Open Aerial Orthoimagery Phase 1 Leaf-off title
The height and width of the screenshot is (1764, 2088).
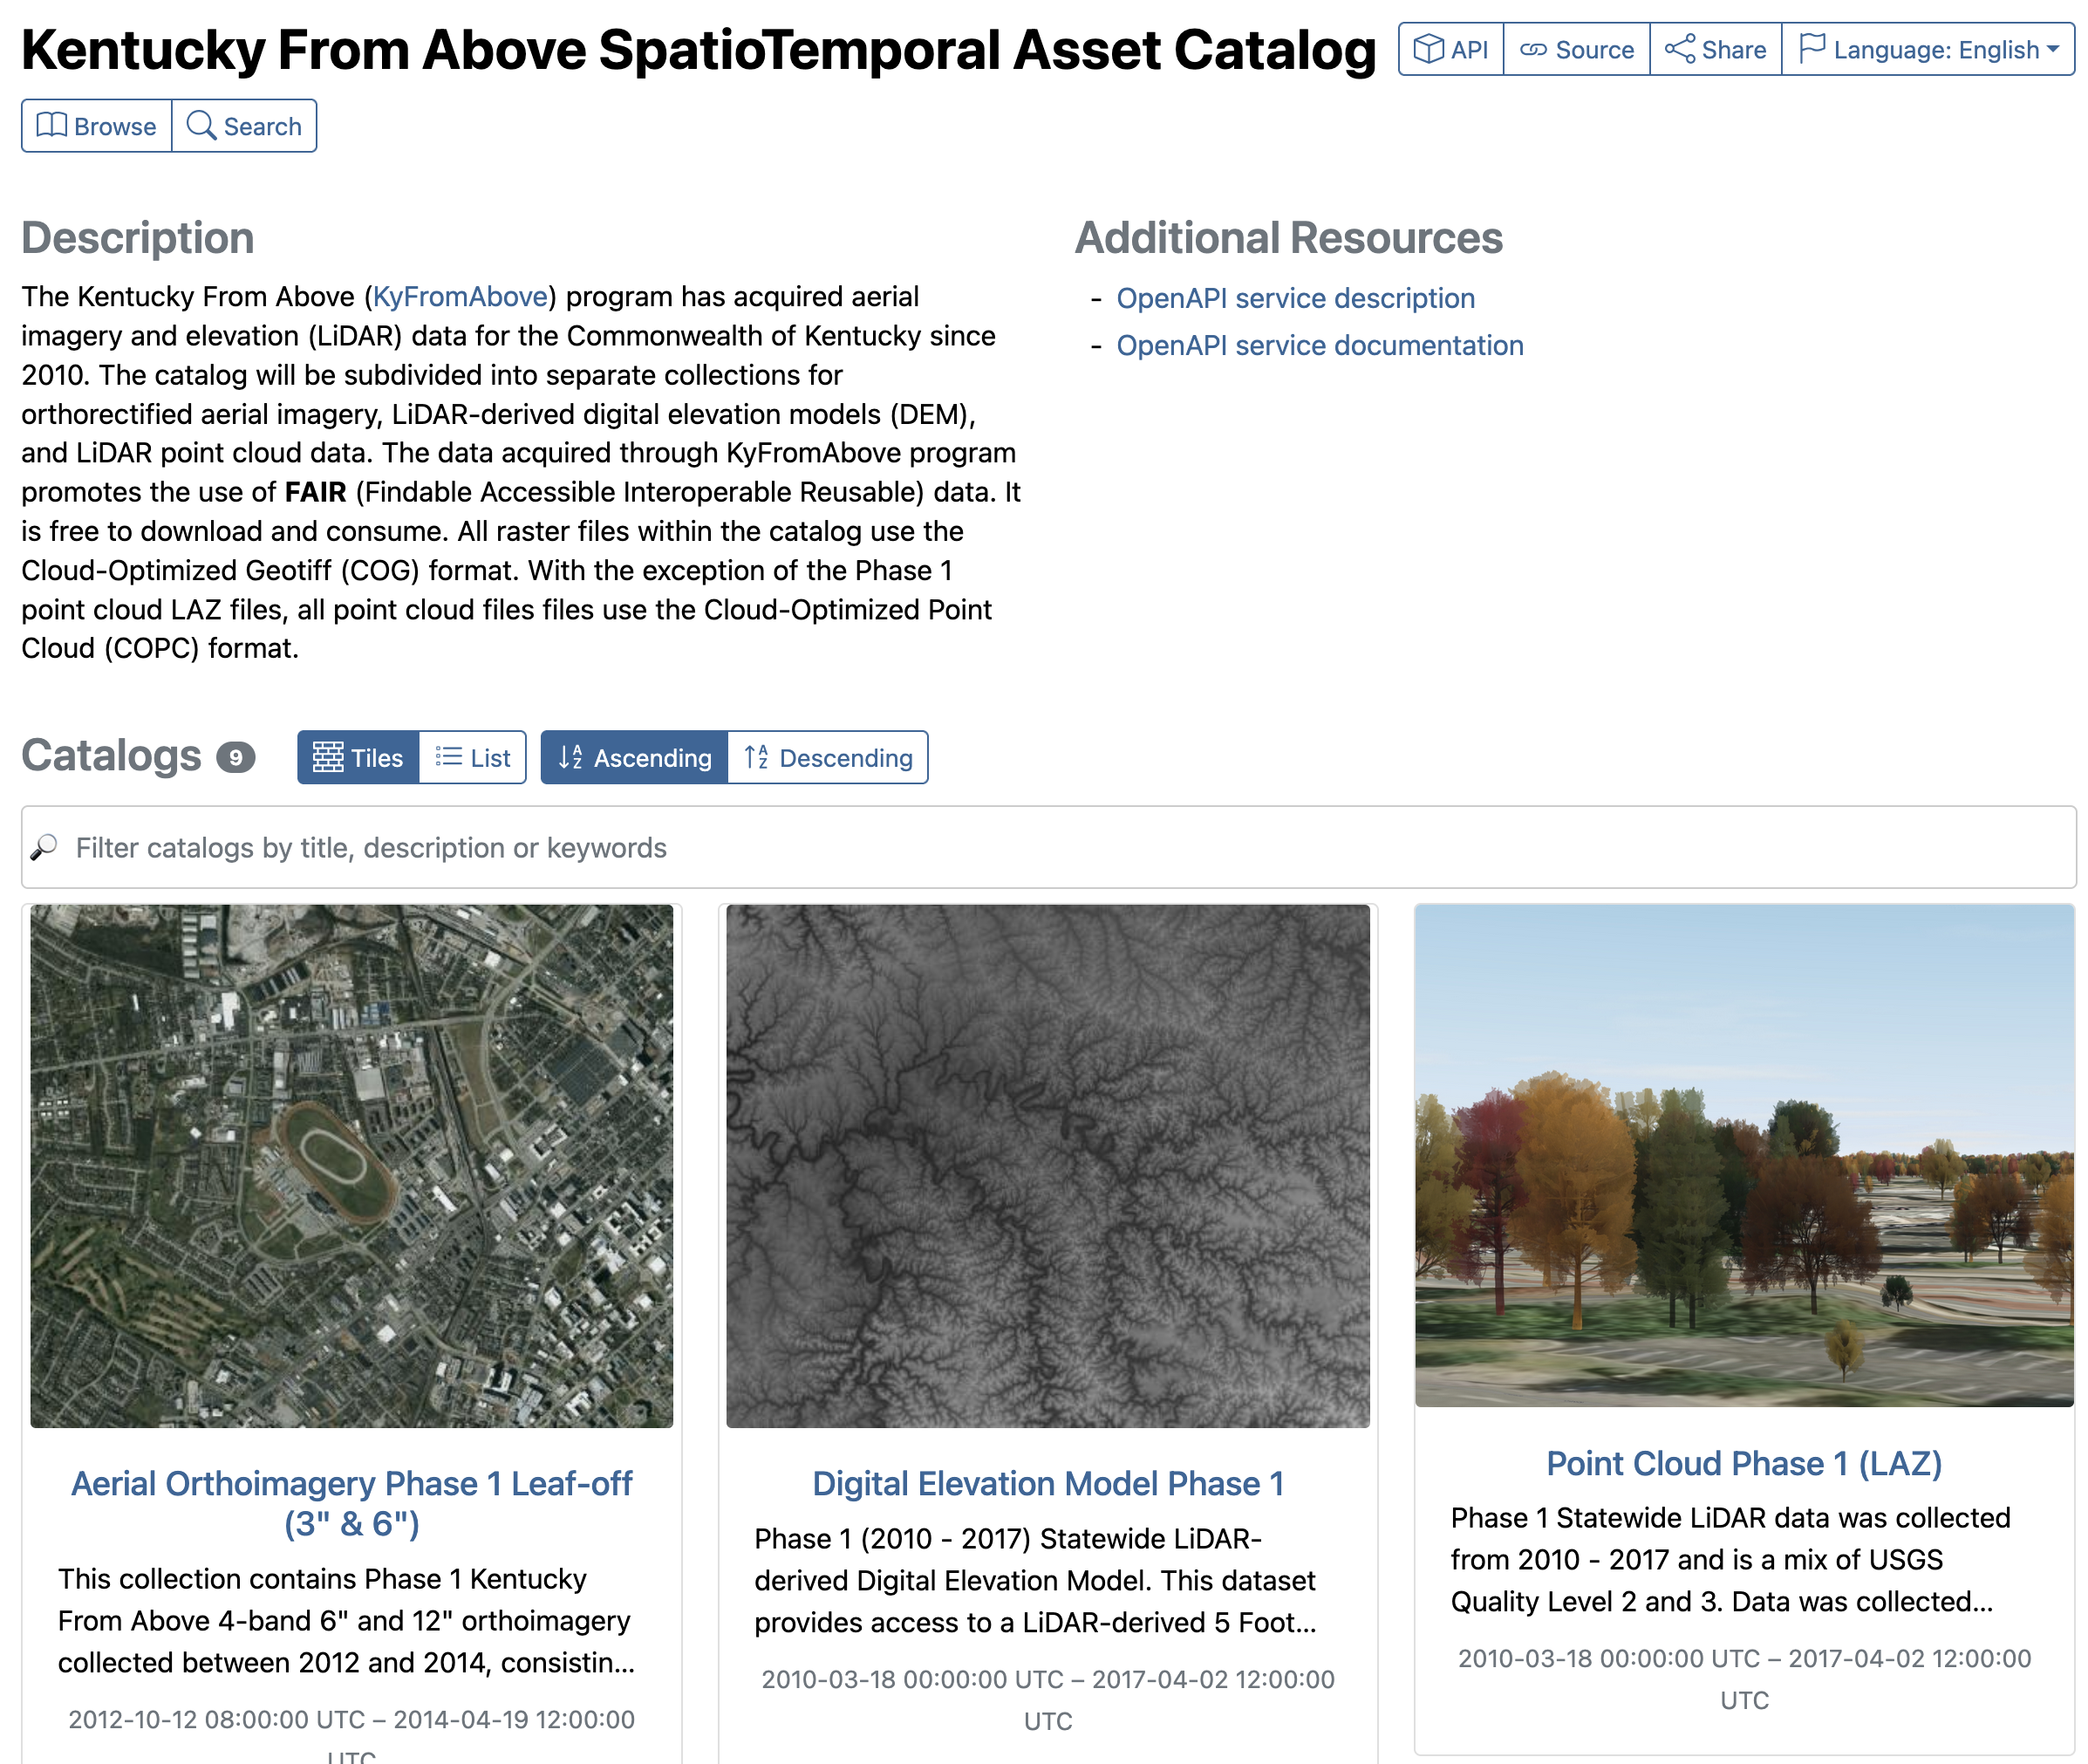(351, 1503)
